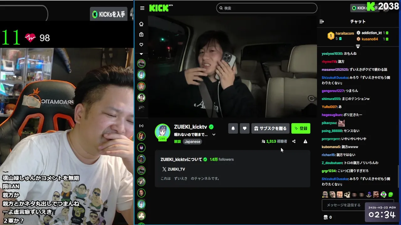Expand the stream title chevron
Image resolution: width=401 pixels, height=225 pixels.
pyautogui.click(x=214, y=135)
